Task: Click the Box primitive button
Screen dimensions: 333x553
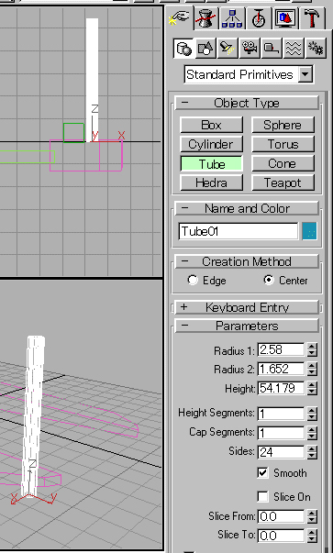Action: coord(211,125)
